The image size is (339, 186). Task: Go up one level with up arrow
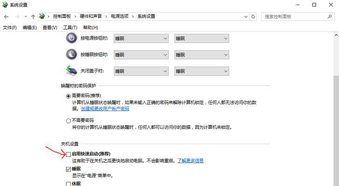(x=33, y=17)
